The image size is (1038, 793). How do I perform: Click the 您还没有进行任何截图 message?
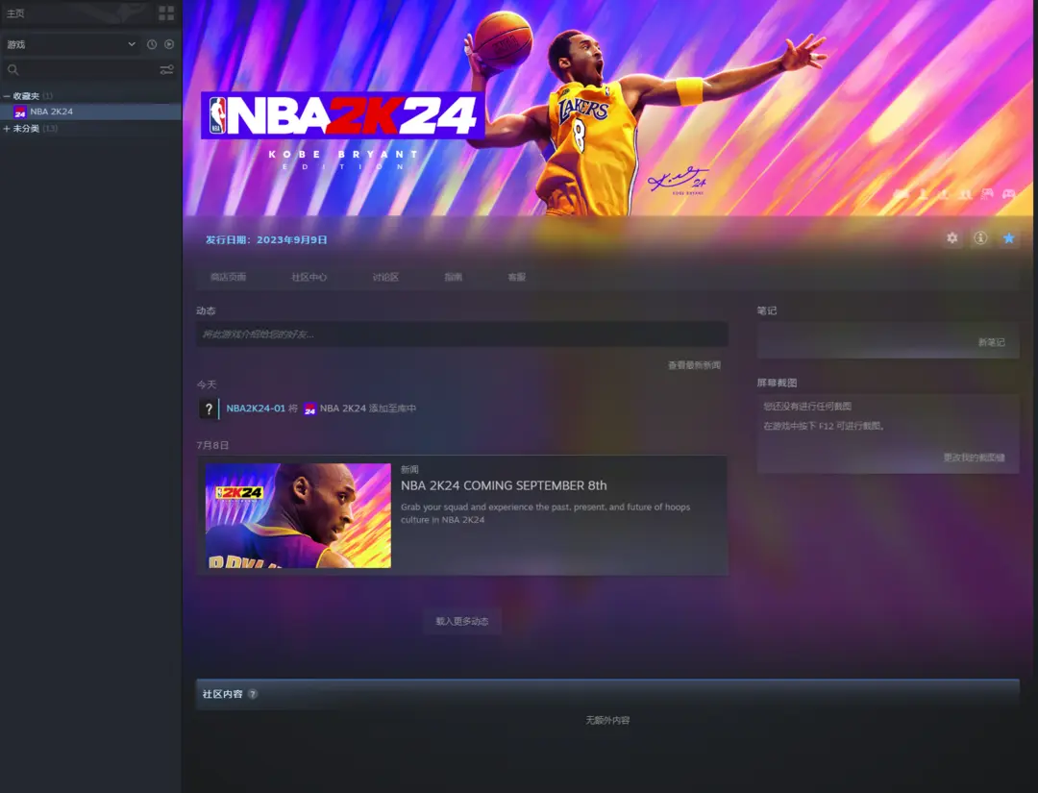pos(807,407)
